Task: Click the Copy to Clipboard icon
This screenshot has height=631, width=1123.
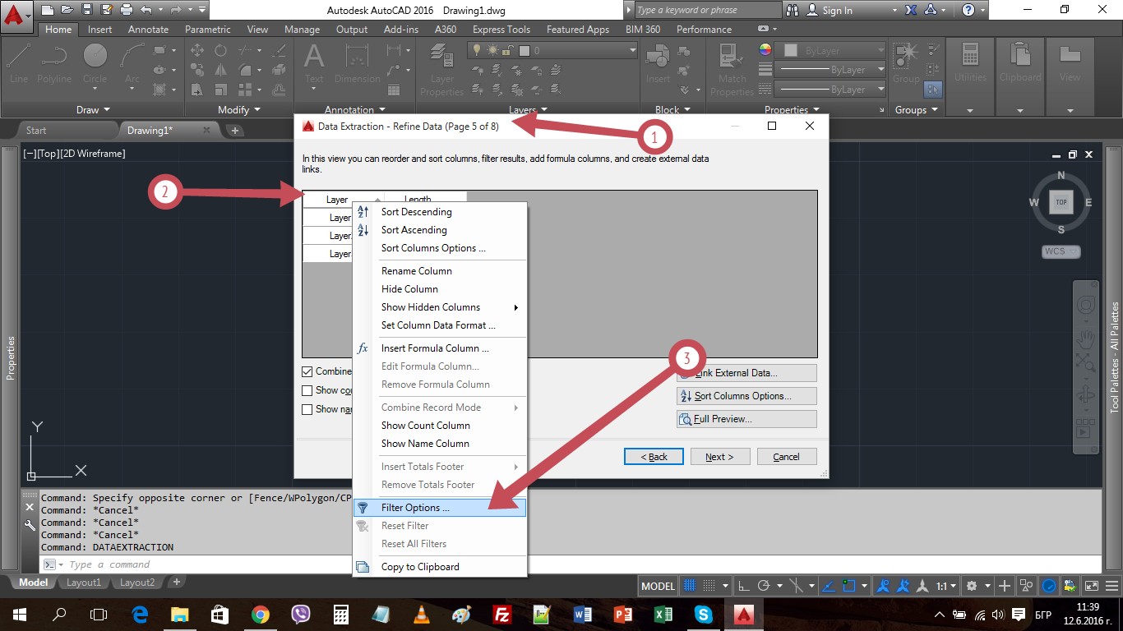Action: 363,567
